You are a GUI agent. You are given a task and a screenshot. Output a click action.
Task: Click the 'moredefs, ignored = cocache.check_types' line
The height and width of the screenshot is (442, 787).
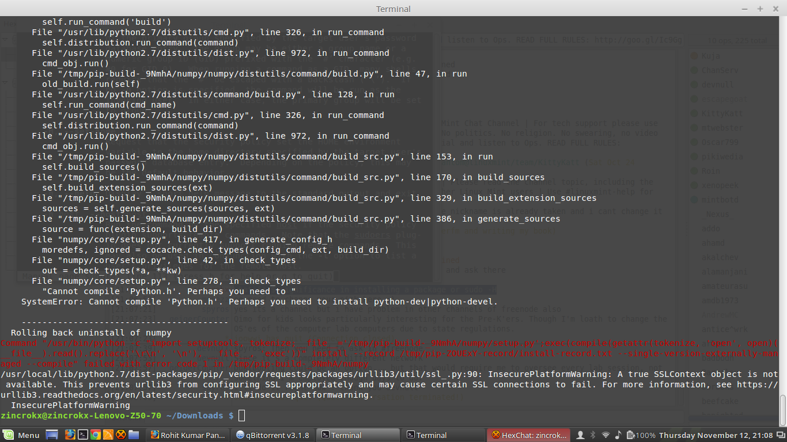215,250
